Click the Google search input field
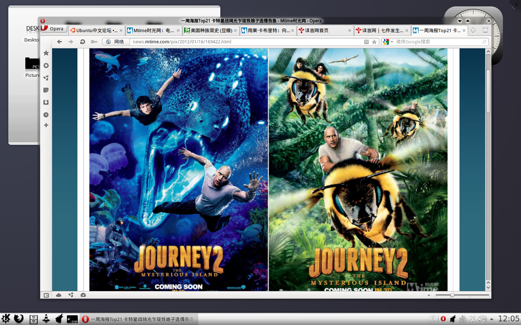 (438, 42)
